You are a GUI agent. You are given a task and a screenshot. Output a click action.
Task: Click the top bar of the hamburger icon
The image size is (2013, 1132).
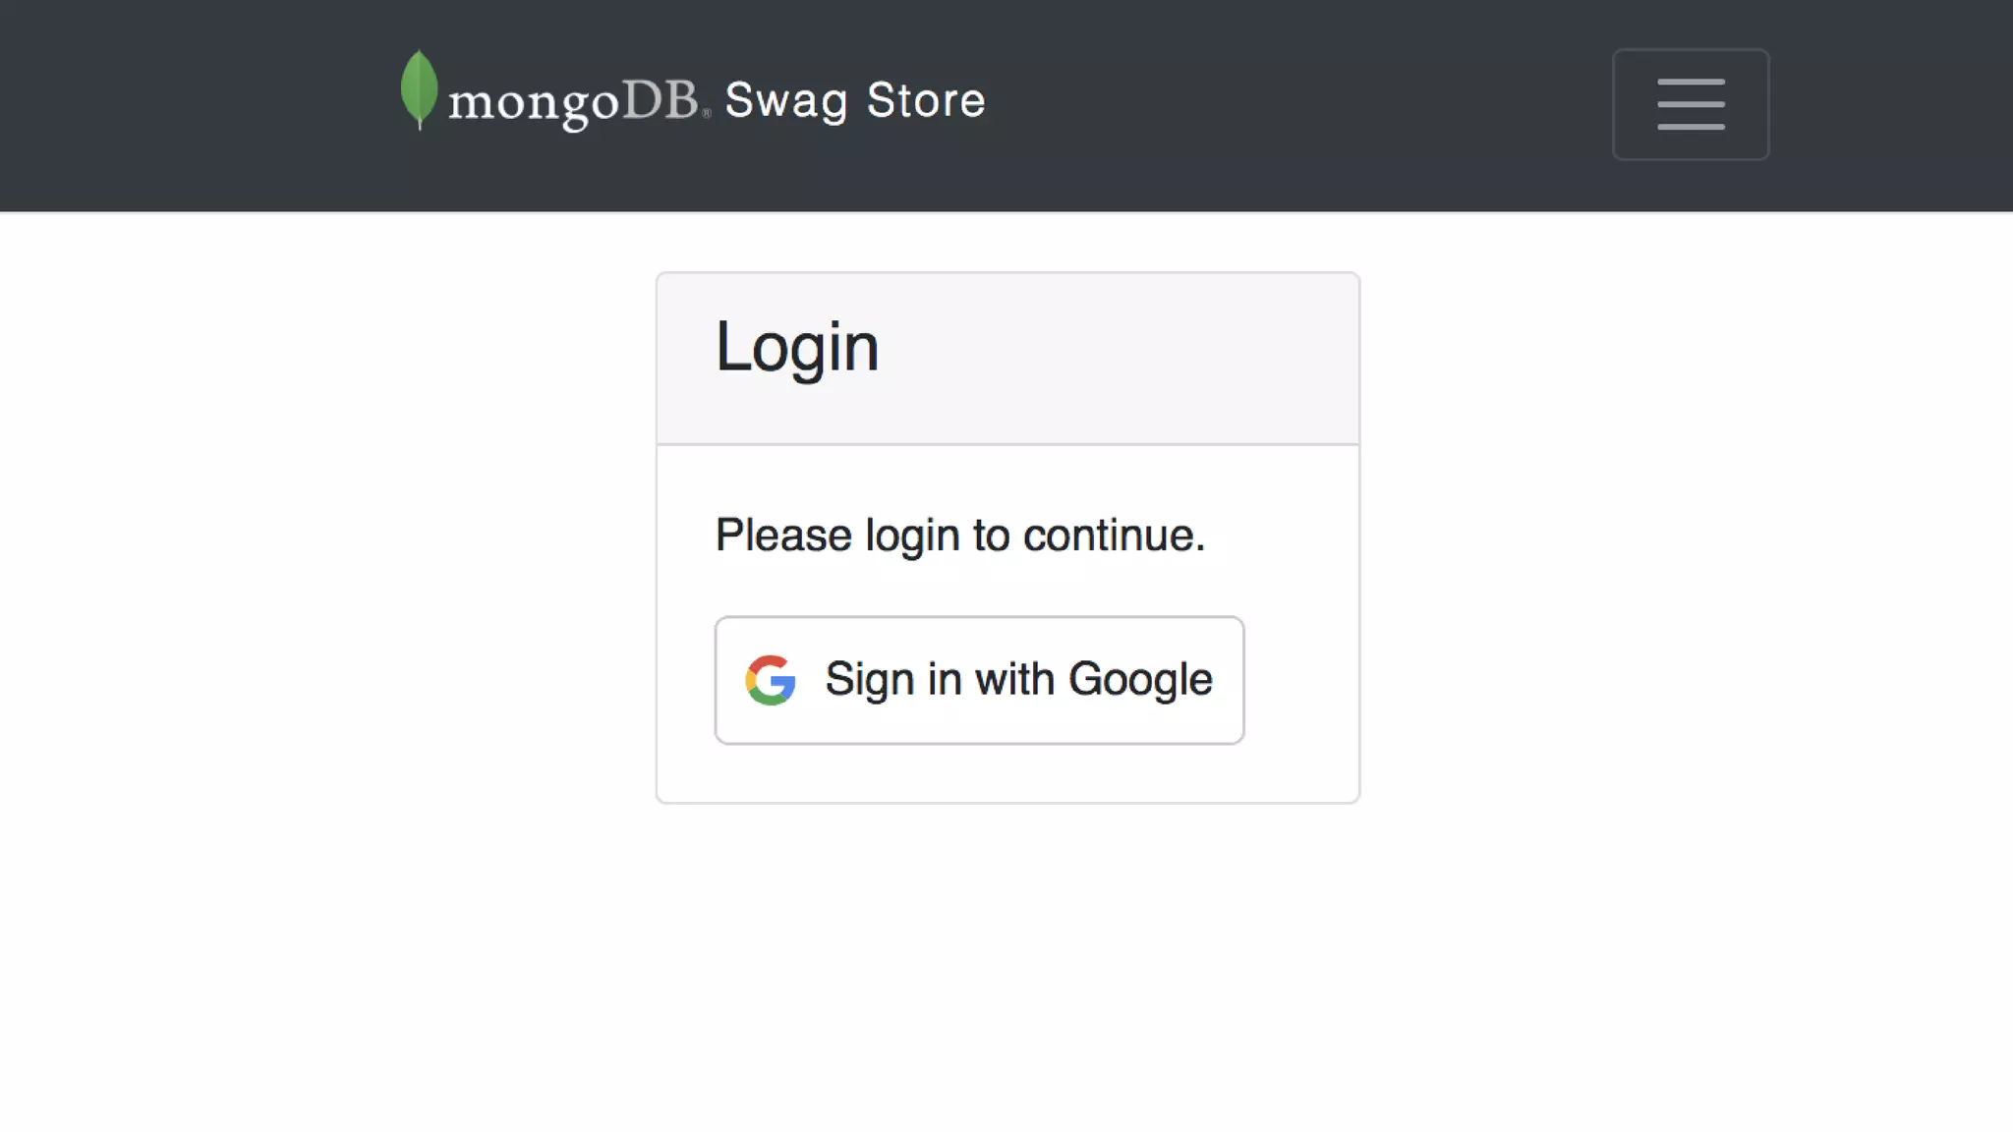pyautogui.click(x=1691, y=83)
